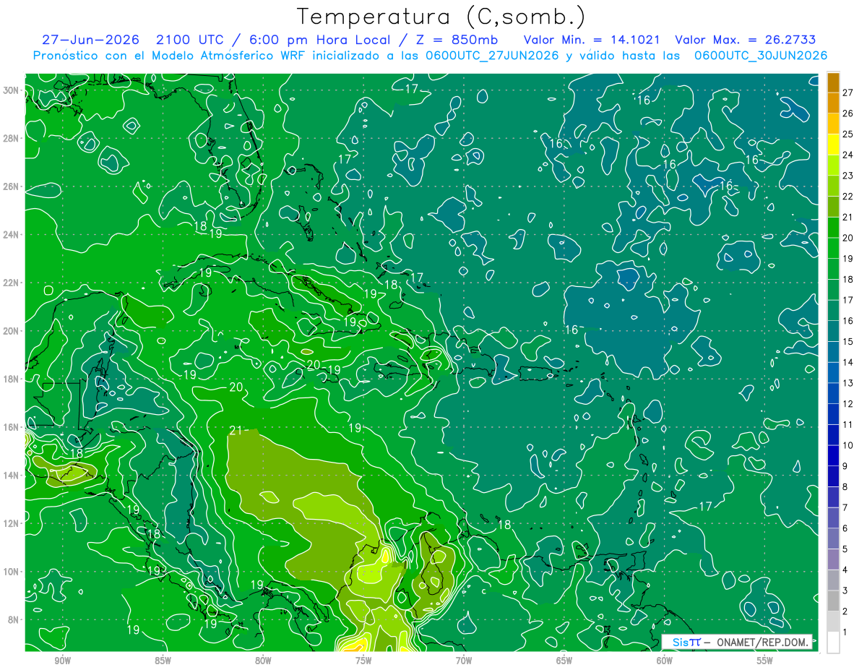Click the '26N' latitude axis label
Viewport: 867px width, 670px height.
coord(11,186)
